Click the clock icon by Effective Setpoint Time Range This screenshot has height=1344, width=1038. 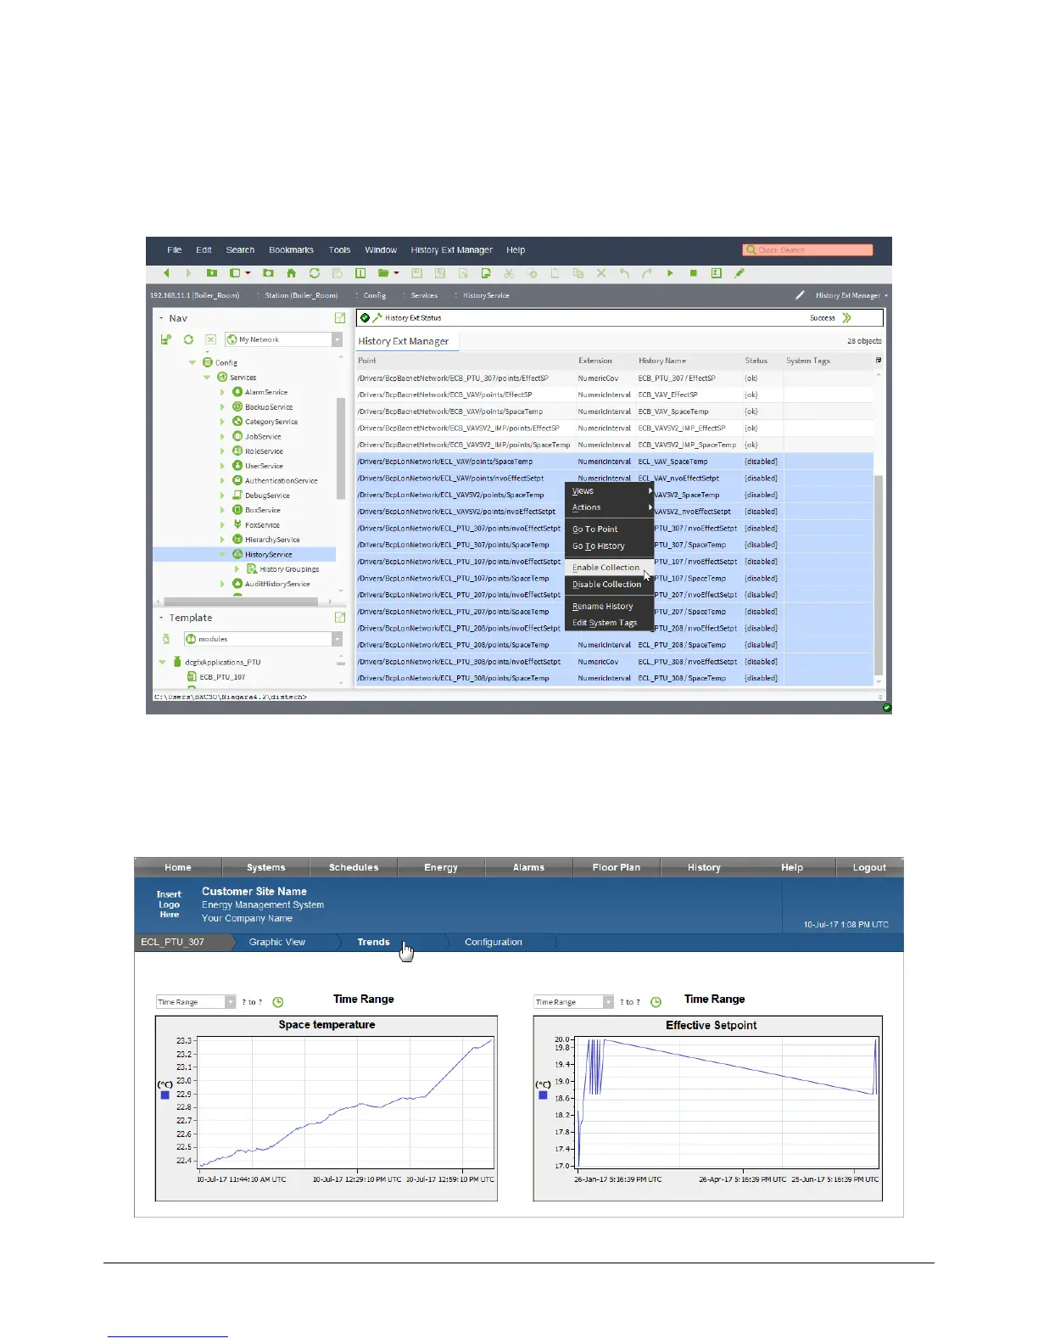tap(656, 1002)
